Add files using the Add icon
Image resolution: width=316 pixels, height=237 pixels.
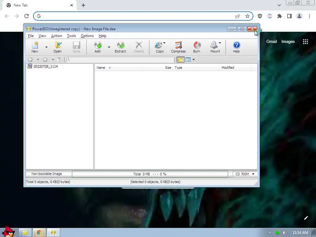[x=98, y=47]
